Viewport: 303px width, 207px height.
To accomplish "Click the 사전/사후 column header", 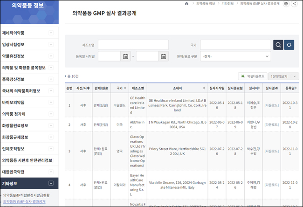I will tap(83, 88).
